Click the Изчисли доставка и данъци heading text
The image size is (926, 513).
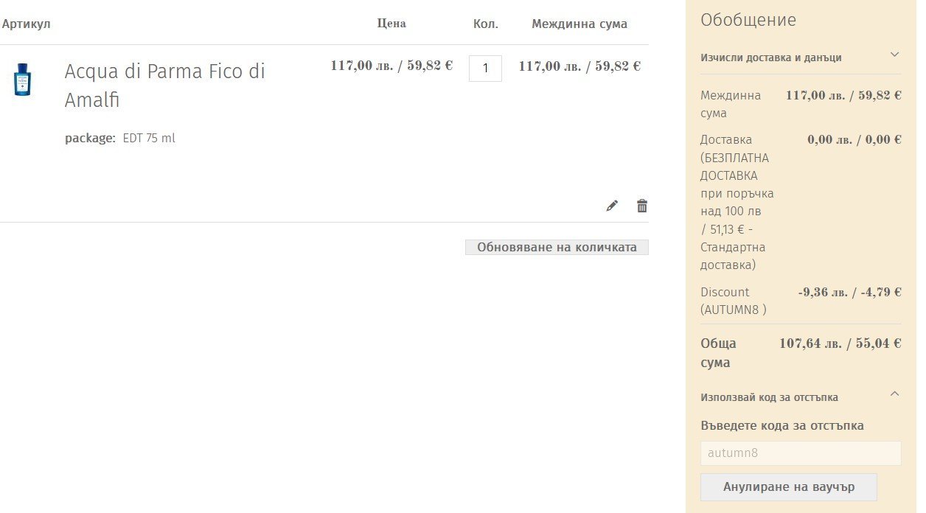[x=770, y=57]
